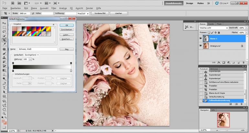Click the Neu button
Screen dimensions: 249x133
67,49
